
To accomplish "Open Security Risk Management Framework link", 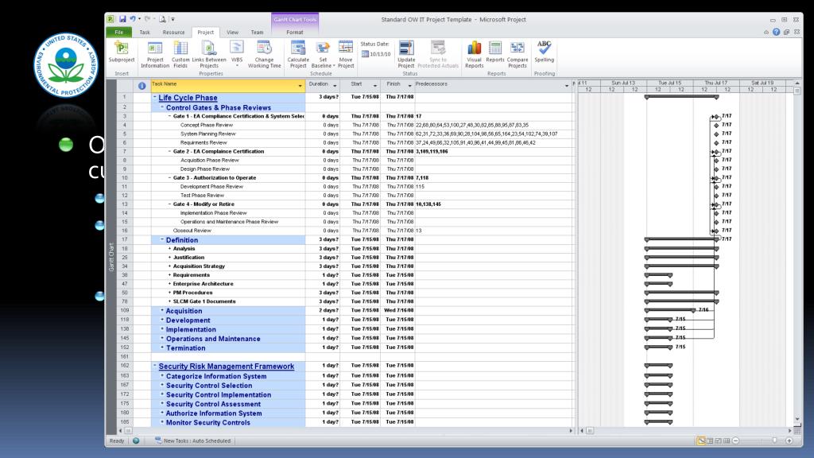I will [227, 367].
